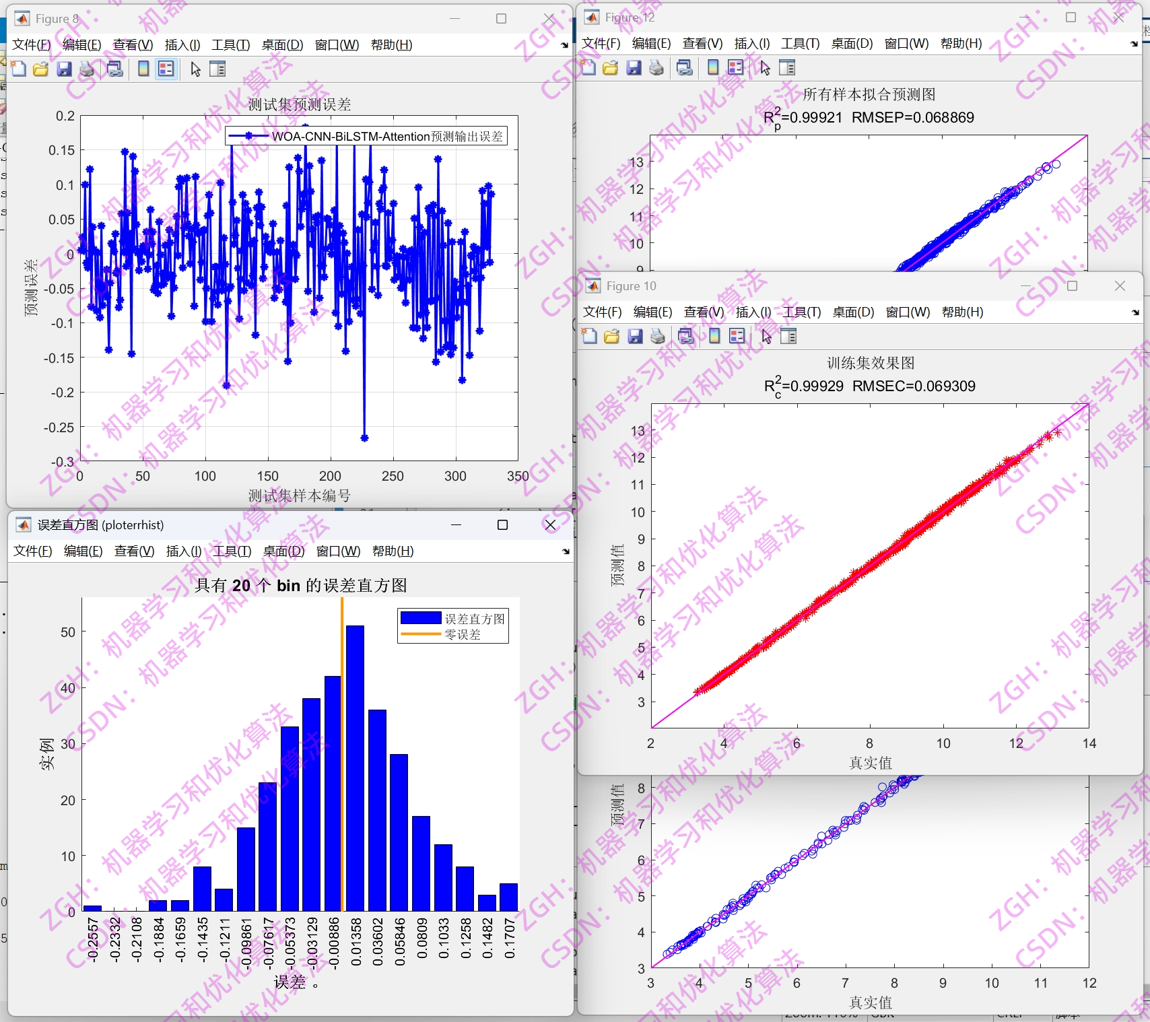This screenshot has height=1022, width=1150.
Task: Click orange 零误差 legend line sample
Action: pos(421,634)
